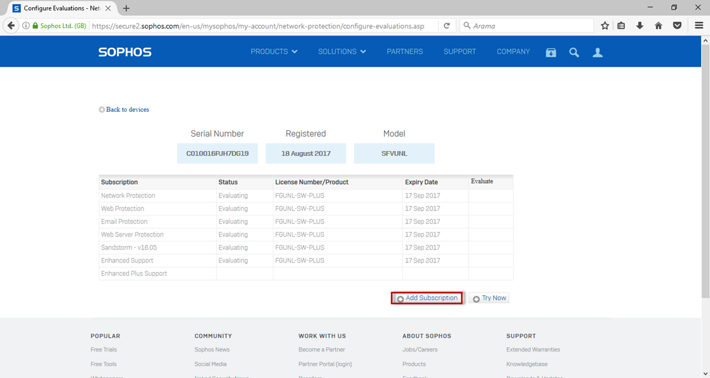Open the Free Tools footer link
Screen dimensions: 710x378
(x=104, y=364)
